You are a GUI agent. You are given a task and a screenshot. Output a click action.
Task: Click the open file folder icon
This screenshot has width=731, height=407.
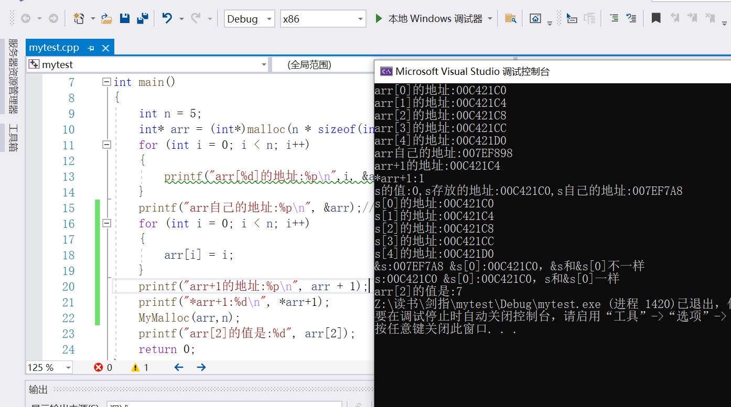tap(107, 19)
